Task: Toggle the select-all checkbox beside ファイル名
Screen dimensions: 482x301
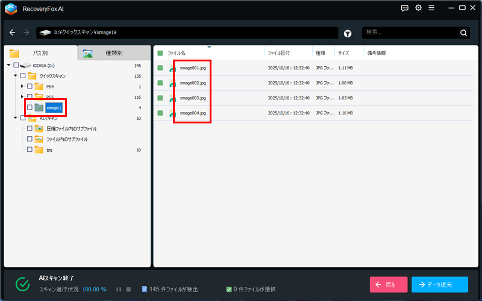Action: pyautogui.click(x=160, y=53)
